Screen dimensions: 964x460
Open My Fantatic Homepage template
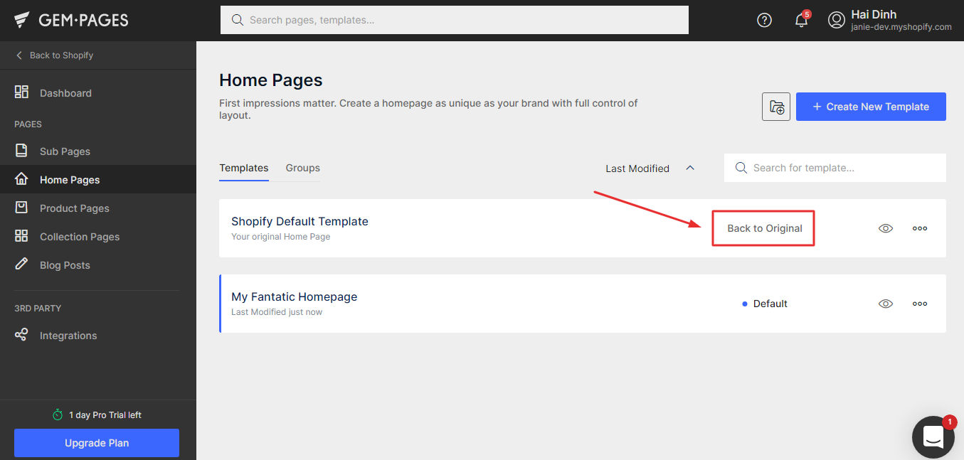295,296
